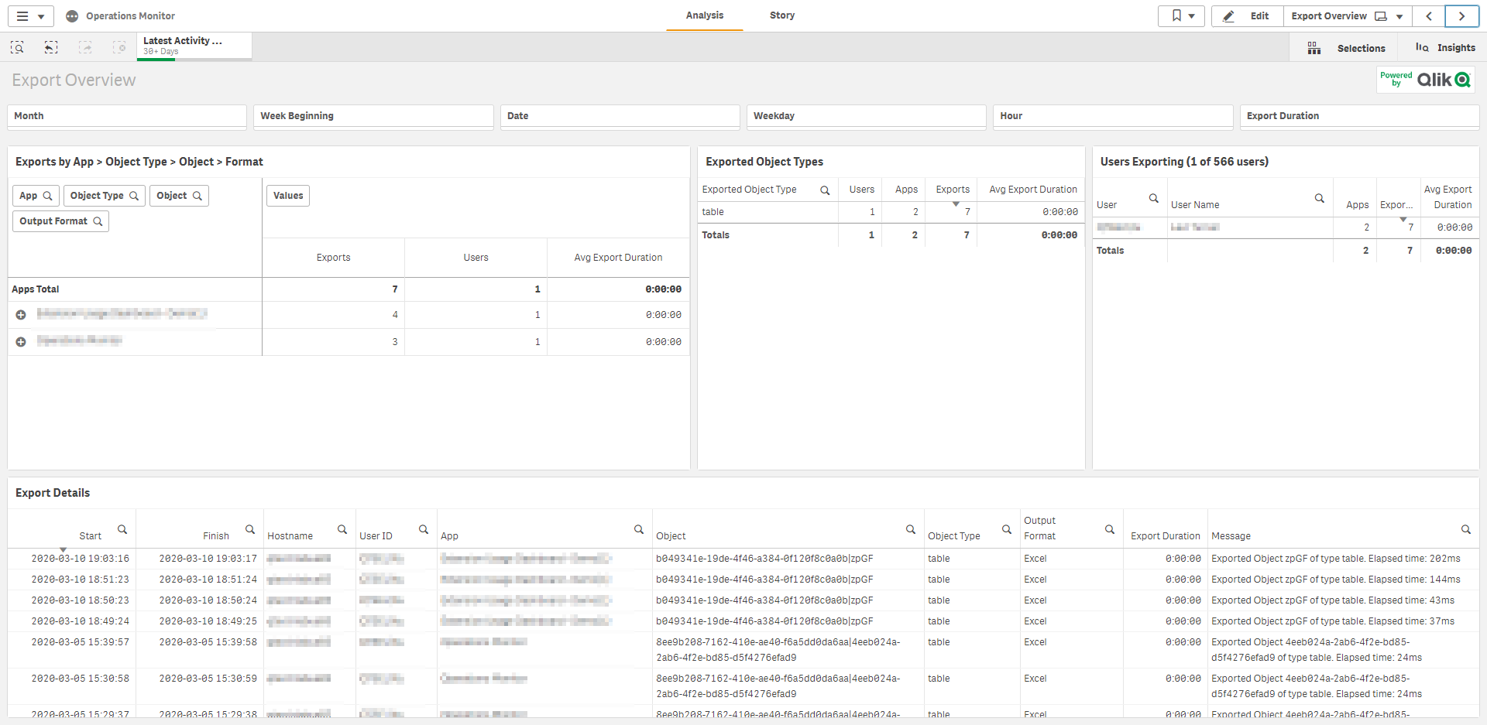Expand the second app row in pivot table
The image size is (1487, 725).
tap(21, 342)
